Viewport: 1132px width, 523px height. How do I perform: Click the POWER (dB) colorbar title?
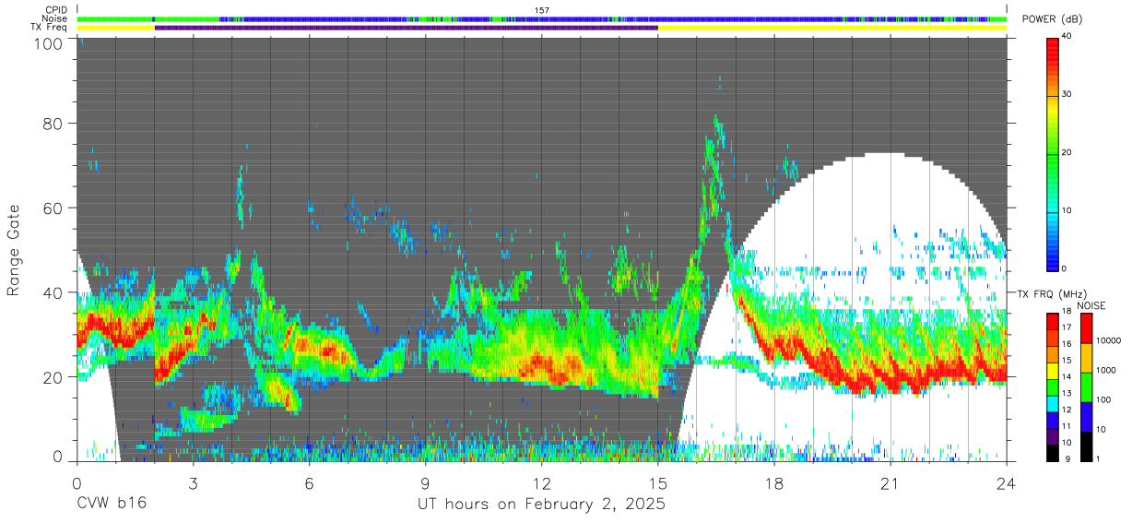pos(1052,18)
